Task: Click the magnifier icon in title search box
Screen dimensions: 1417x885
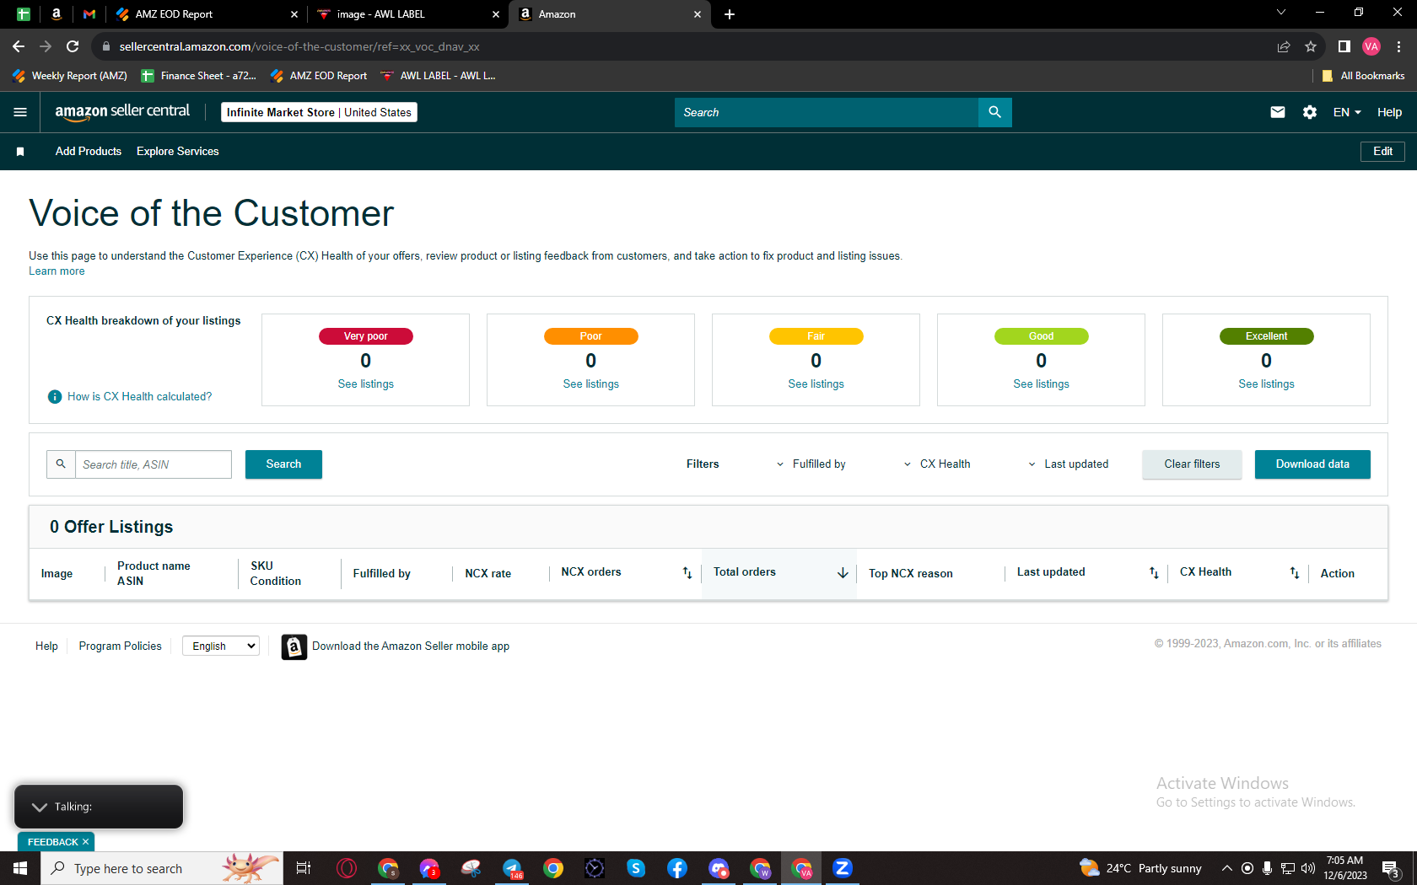Action: 61,464
